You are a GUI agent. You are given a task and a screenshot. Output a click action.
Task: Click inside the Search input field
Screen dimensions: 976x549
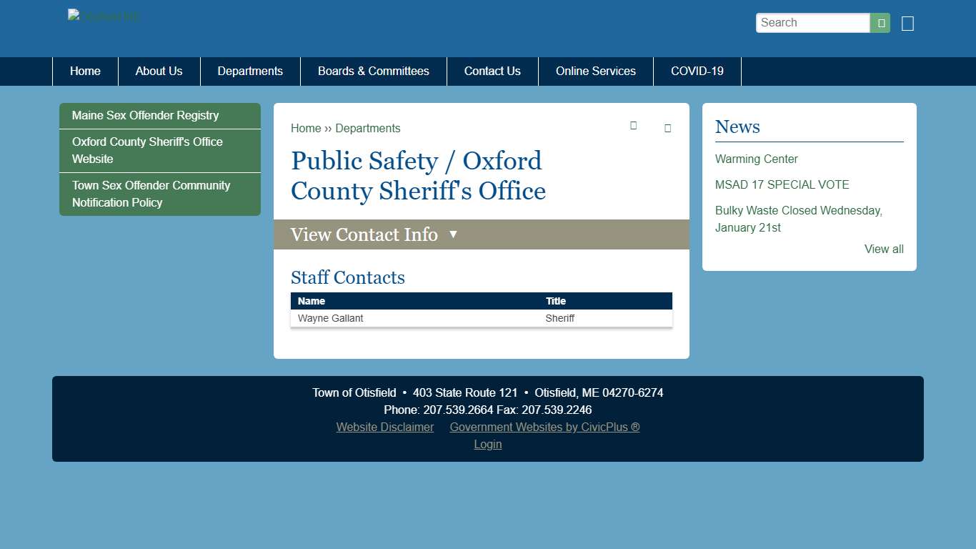[x=812, y=22]
